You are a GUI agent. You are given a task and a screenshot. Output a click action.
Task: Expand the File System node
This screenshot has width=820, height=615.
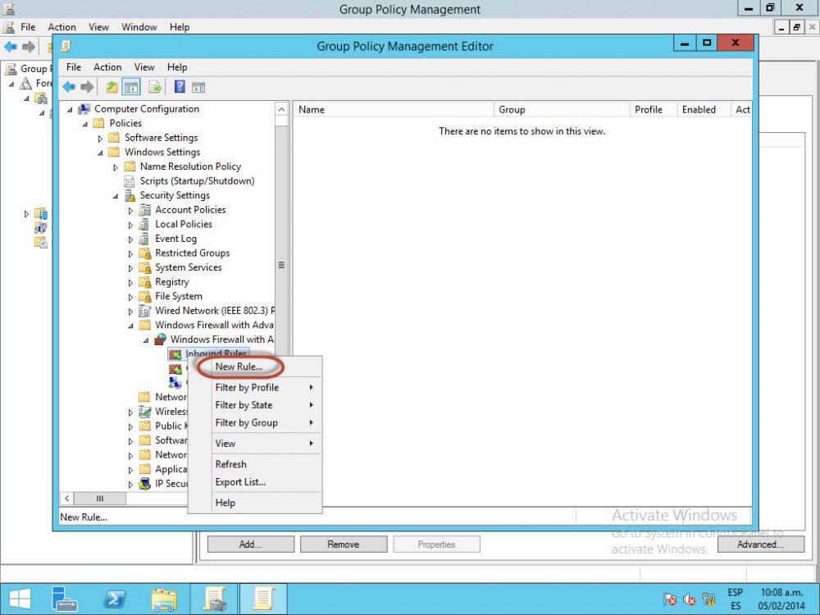pyautogui.click(x=130, y=297)
